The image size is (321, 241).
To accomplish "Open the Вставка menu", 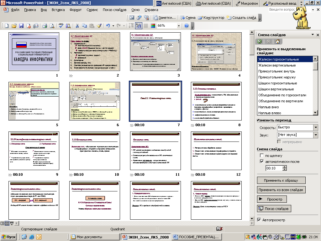I will tap(58, 10).
